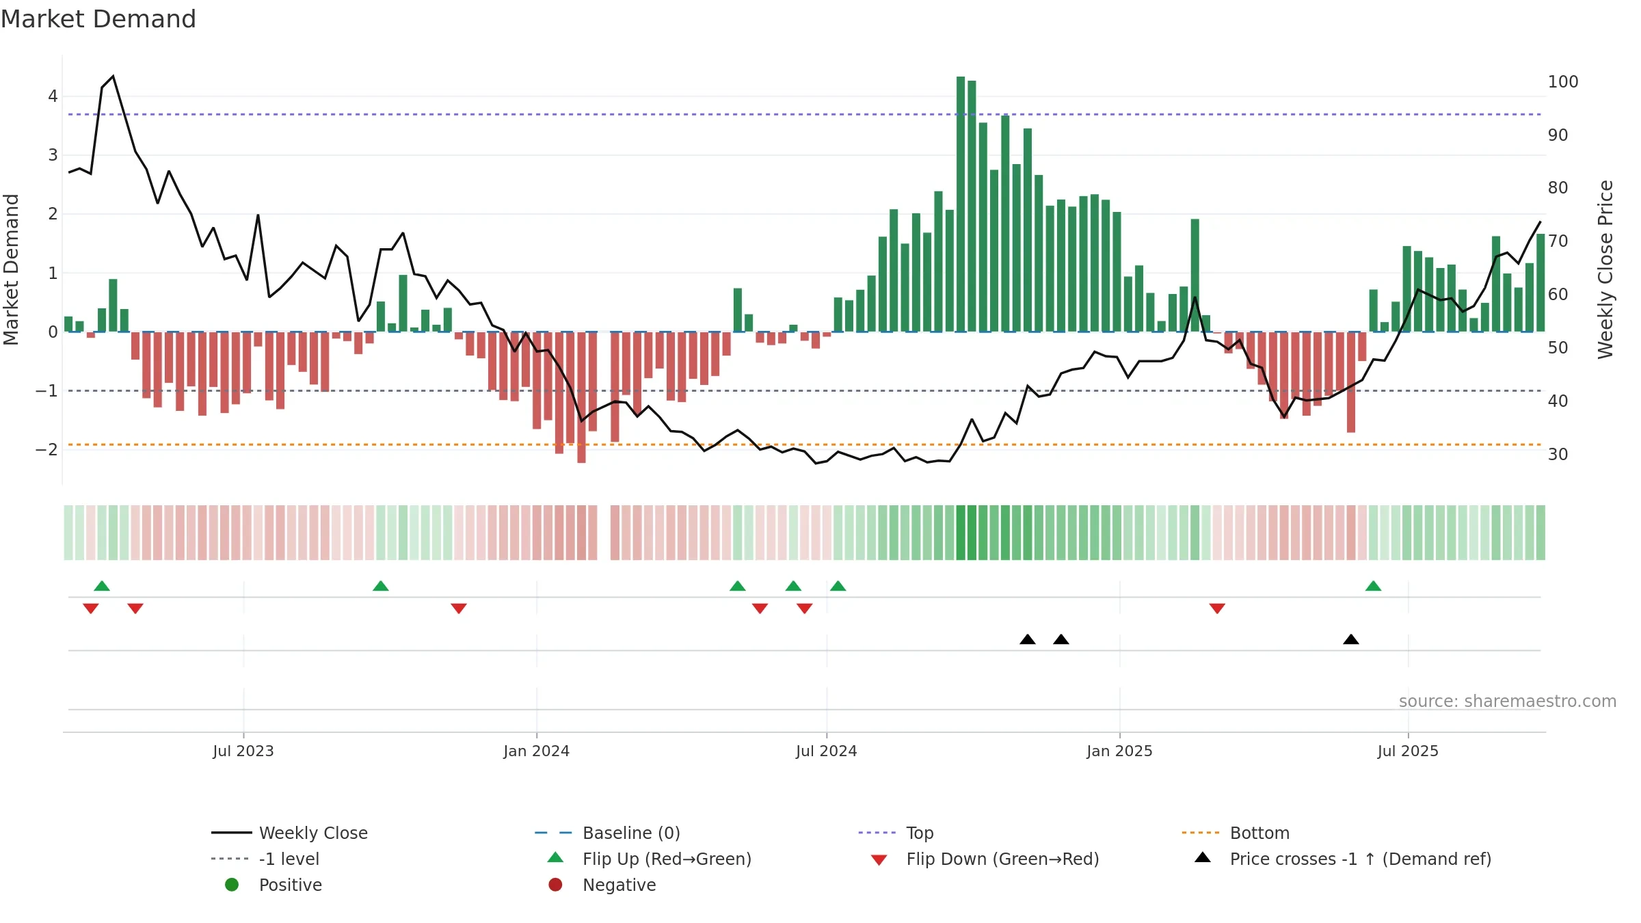Screen dimensions: 1641x923
Task: Click the dotted gray -1 level legend line sample
Action: click(230, 859)
